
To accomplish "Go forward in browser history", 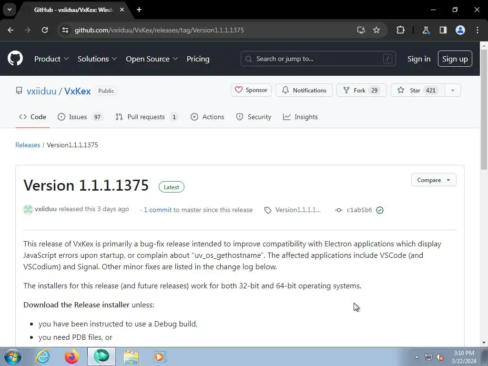I will pos(28,30).
